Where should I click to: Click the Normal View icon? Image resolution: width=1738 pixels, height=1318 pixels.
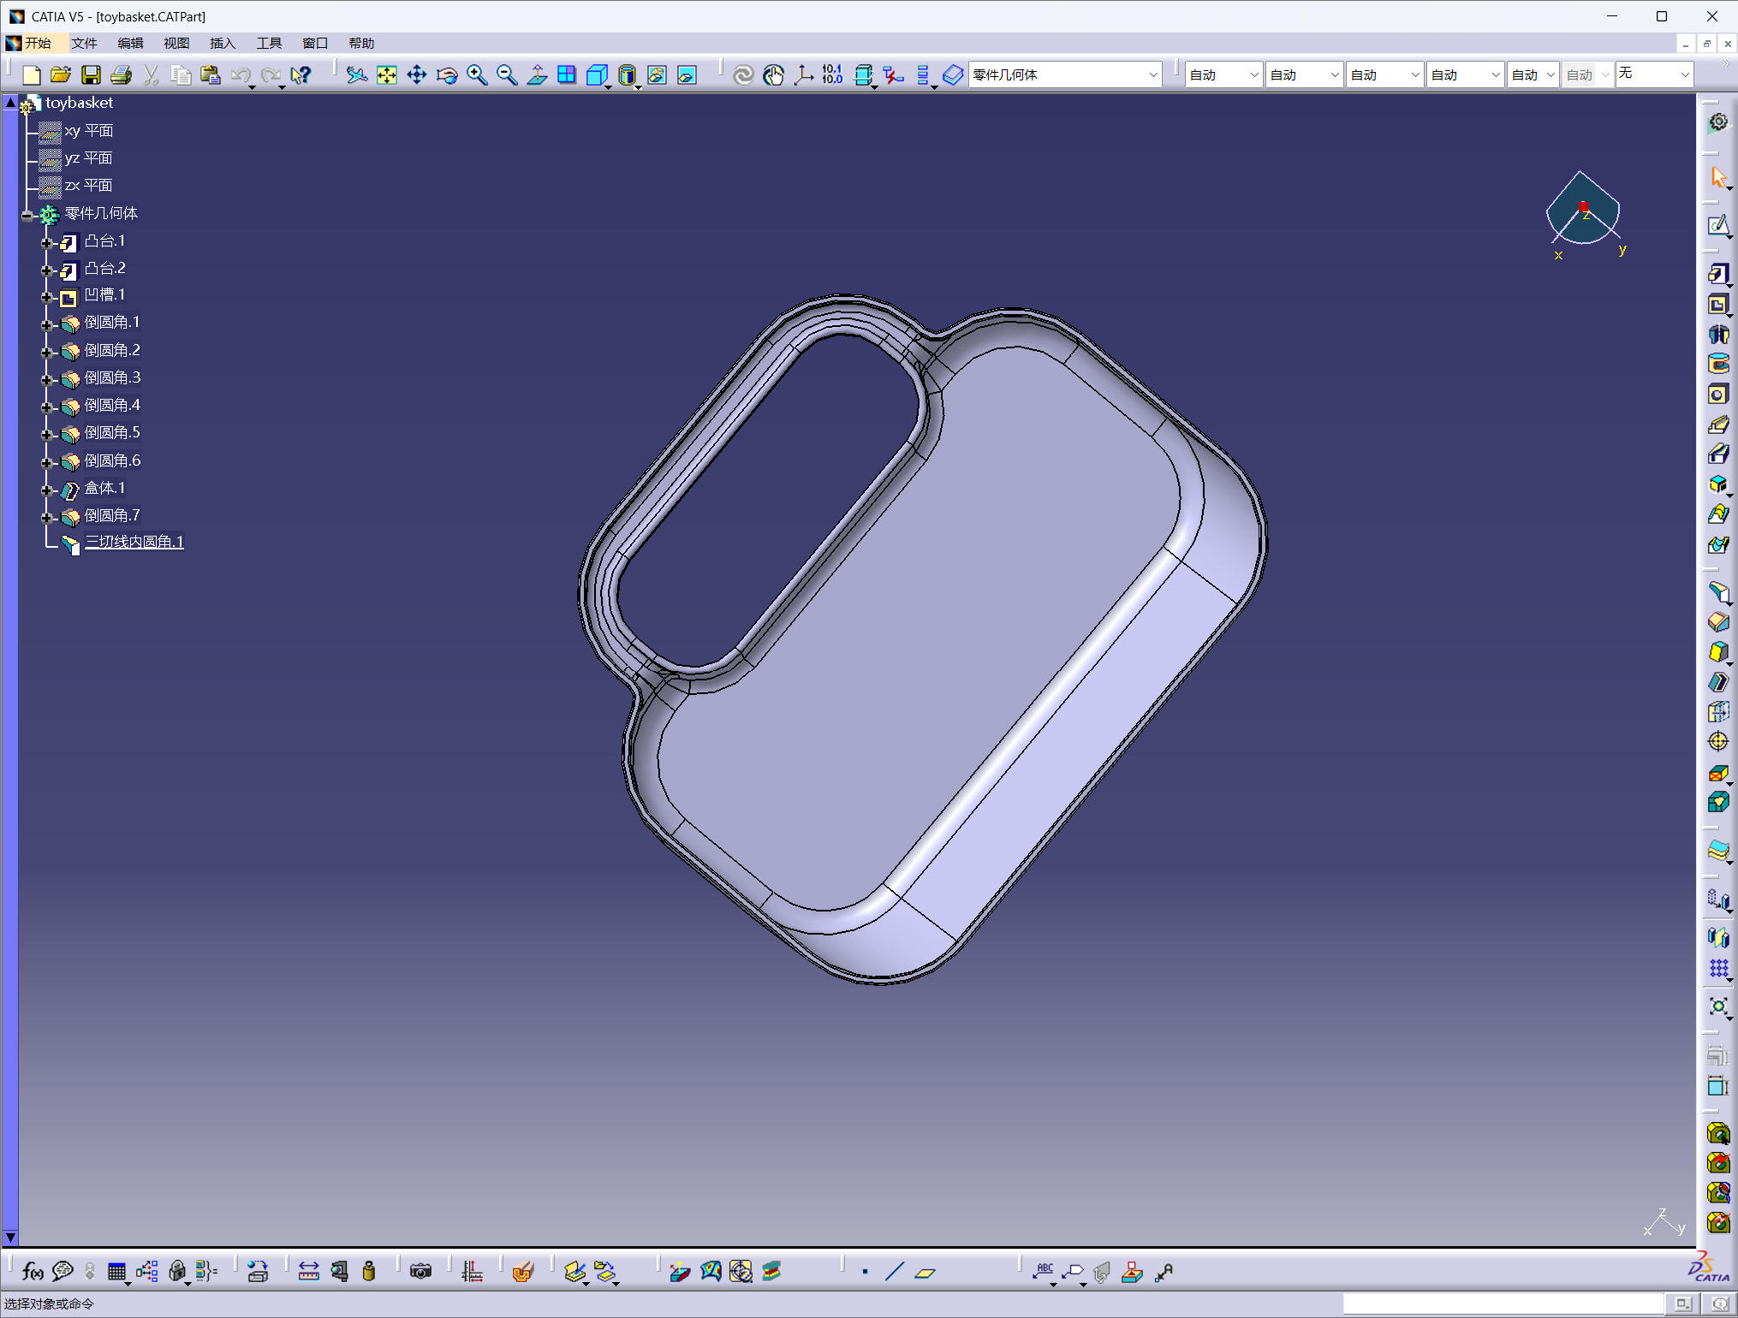coord(537,75)
